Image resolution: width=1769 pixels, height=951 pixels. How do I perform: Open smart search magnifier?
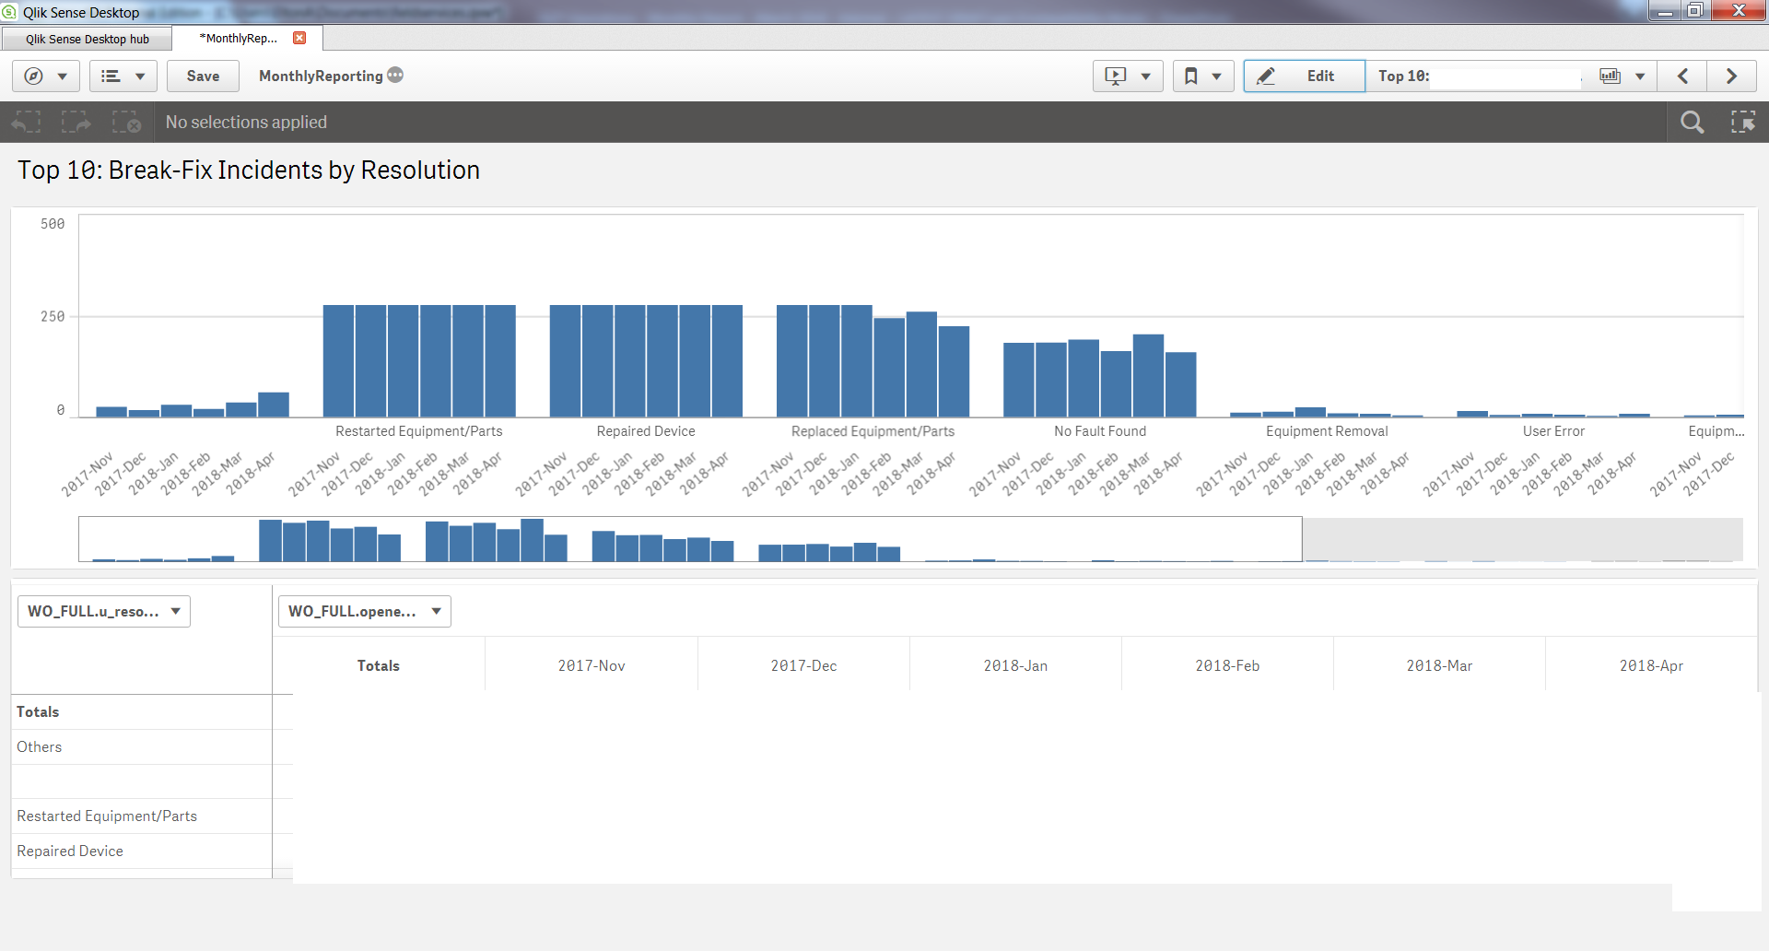tap(1693, 123)
